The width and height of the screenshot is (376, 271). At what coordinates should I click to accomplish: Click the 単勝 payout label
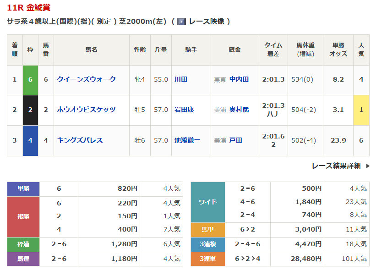23,189
